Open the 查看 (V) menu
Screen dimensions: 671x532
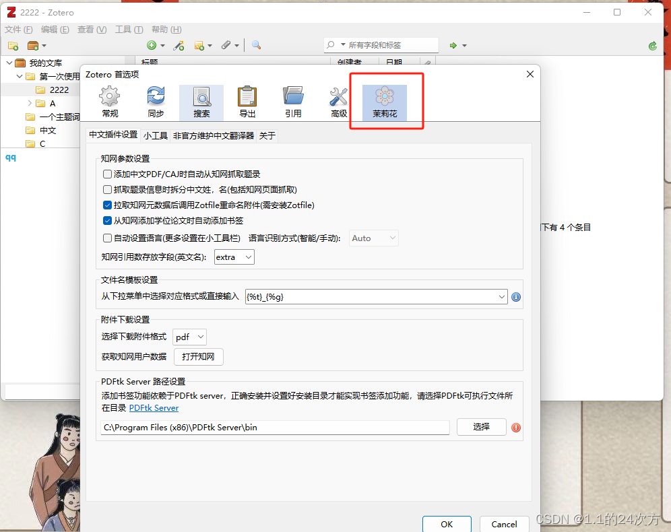click(x=92, y=30)
